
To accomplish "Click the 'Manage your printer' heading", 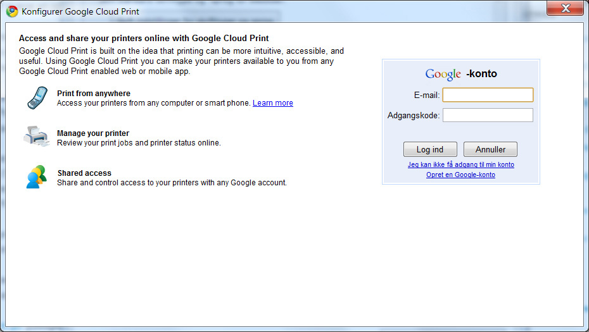I will pyautogui.click(x=93, y=133).
